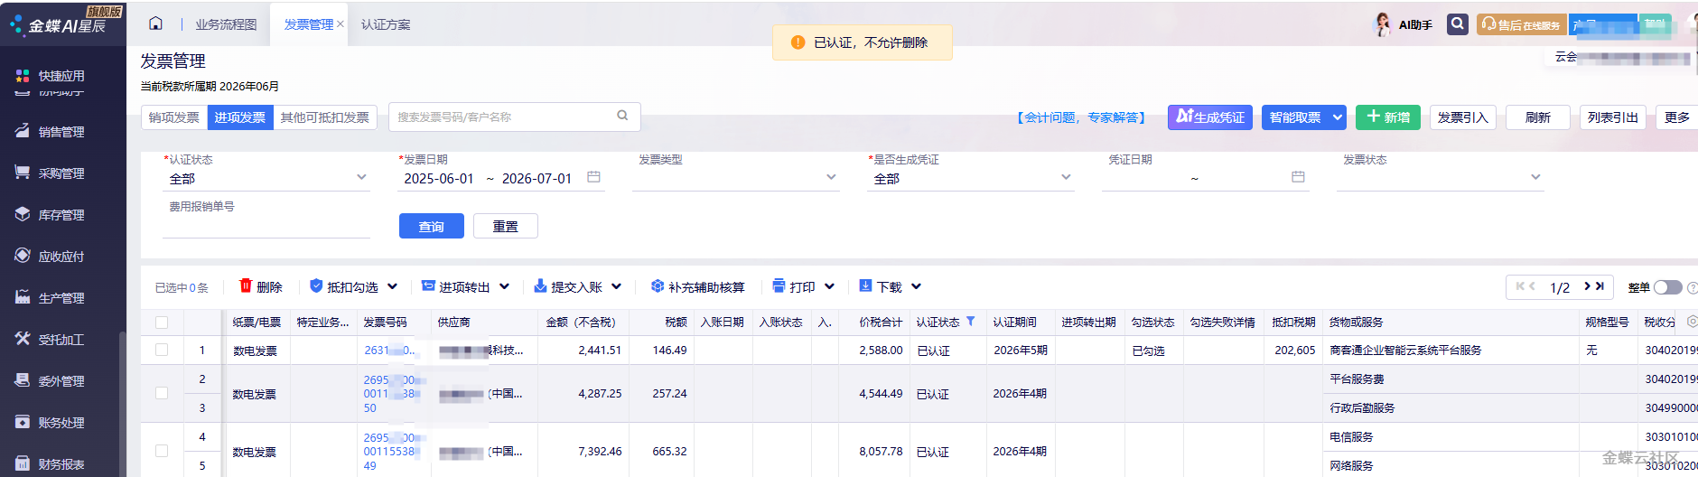Viewport: 1698px width, 477px height.
Task: Open 快捷应用 in the sidebar
Action: pos(51,76)
